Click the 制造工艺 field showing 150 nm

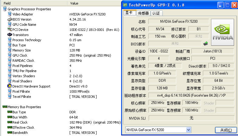point(160,36)
